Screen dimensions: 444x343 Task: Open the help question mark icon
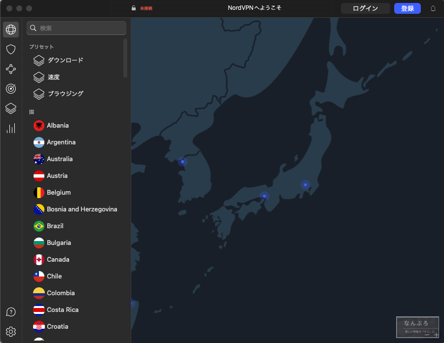11,312
